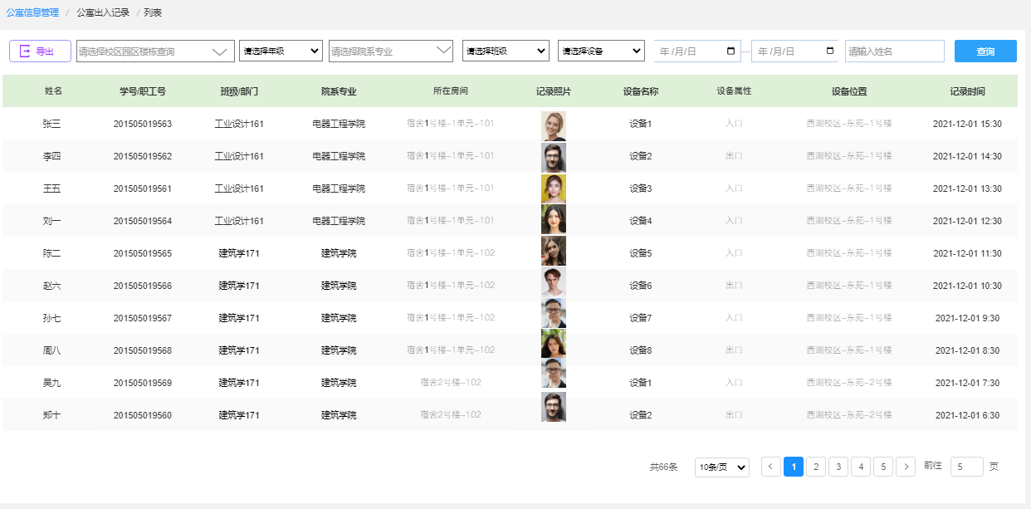Click the end date 年/月/日 field
The width and height of the screenshot is (1031, 509).
pos(795,51)
